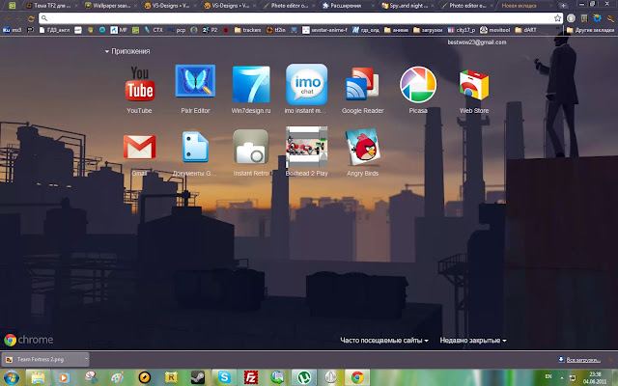The width and height of the screenshot is (618, 386).
Task: Open a new tab with plus button
Action: [563, 6]
